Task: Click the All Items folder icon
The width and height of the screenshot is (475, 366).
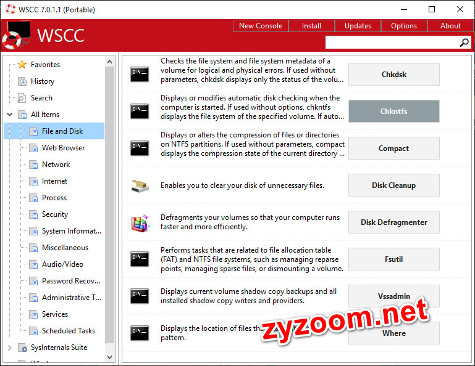Action: tap(22, 115)
